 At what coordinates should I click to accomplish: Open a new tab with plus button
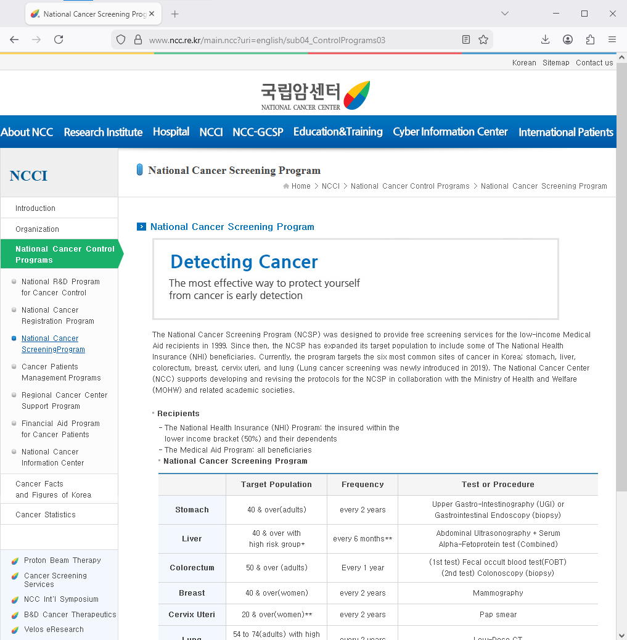point(175,14)
